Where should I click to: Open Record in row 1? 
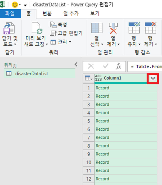point(102,88)
